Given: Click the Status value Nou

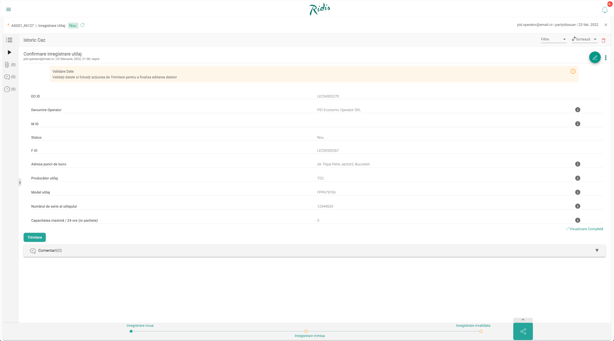Looking at the screenshot, I should click(x=320, y=138).
